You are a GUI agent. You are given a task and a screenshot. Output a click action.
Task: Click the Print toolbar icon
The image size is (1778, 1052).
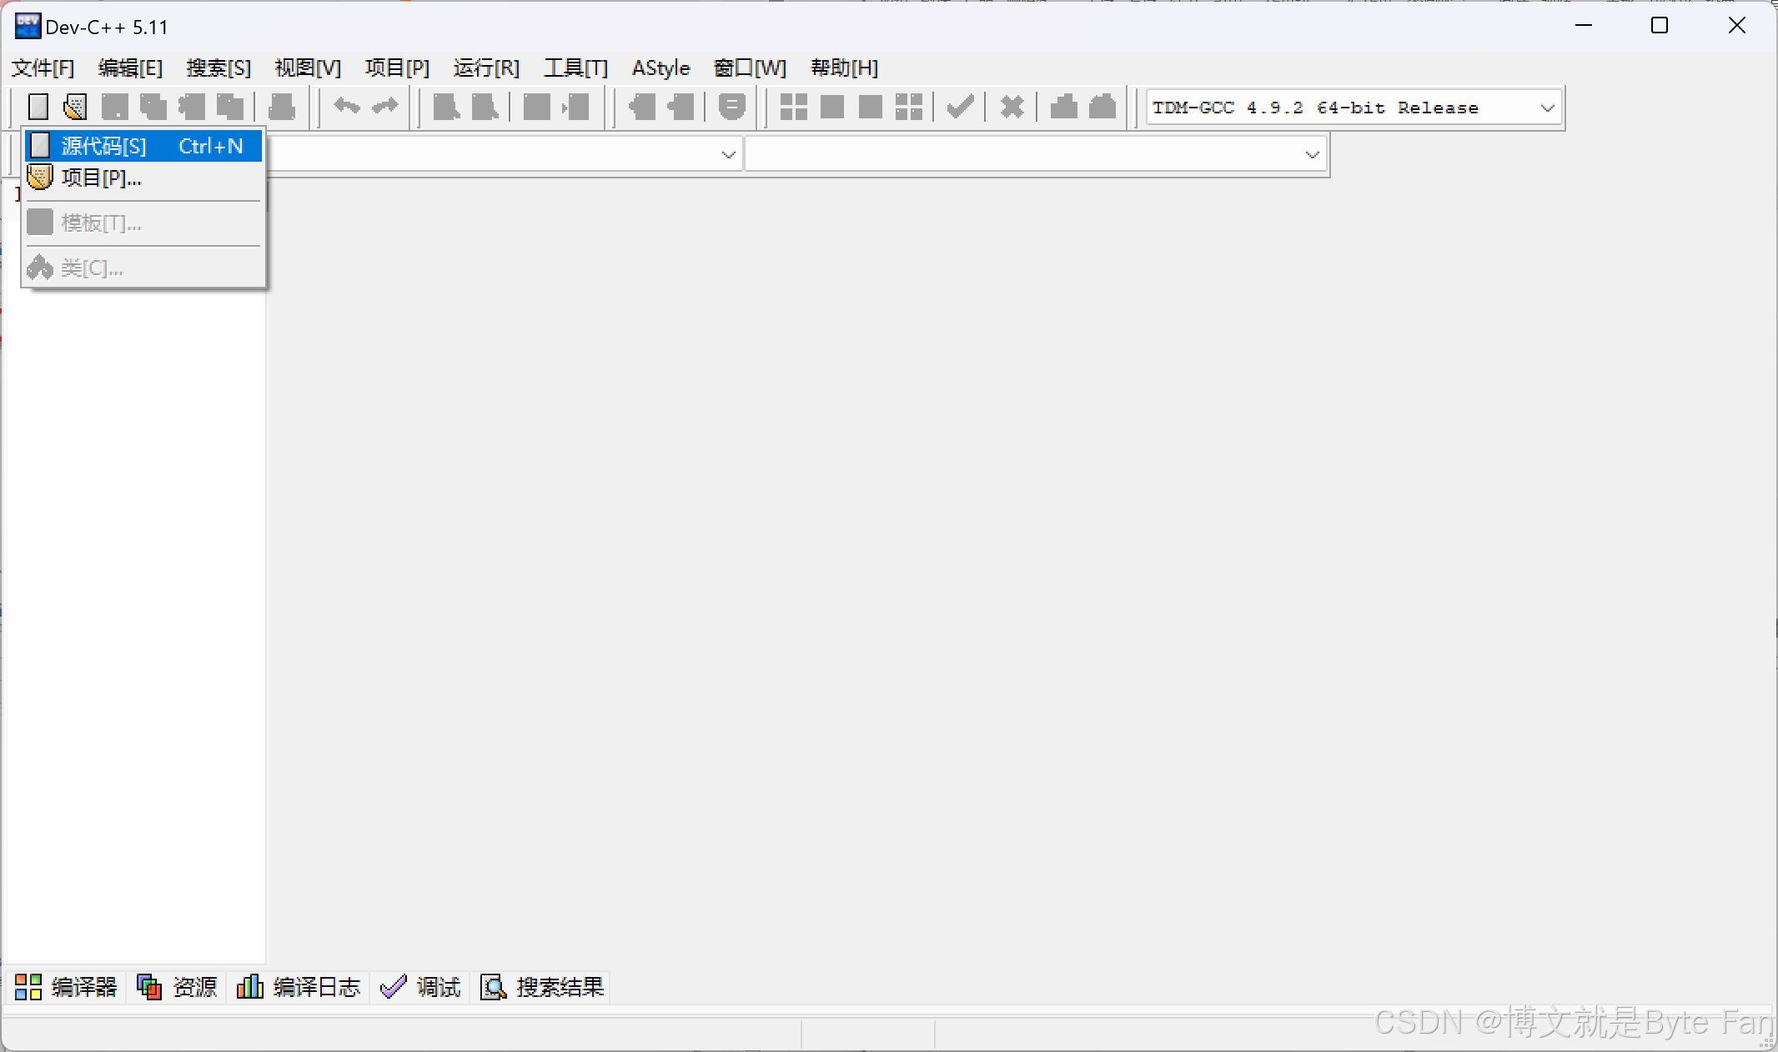tap(282, 107)
